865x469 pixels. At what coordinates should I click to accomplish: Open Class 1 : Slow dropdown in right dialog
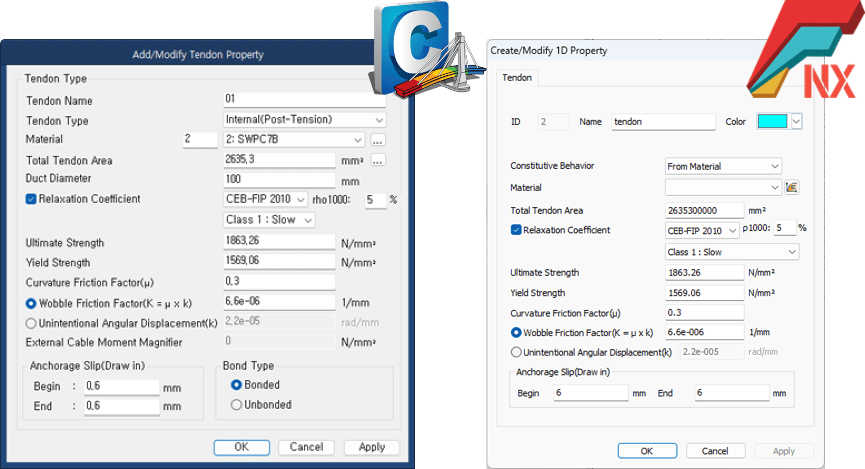point(731,252)
